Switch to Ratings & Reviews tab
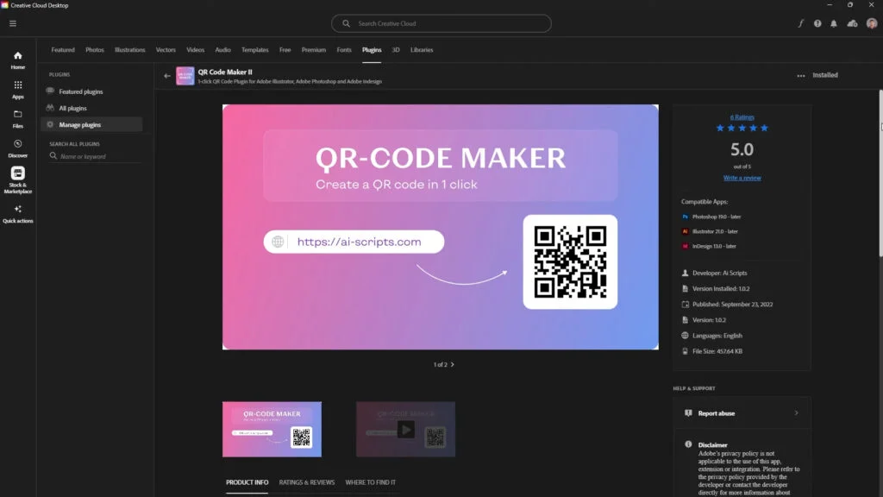This screenshot has height=497, width=883. pos(306,482)
